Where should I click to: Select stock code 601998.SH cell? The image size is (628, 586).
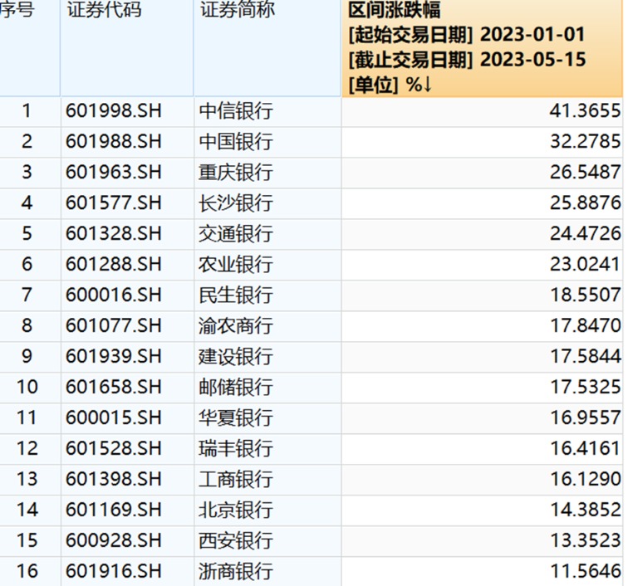tap(112, 111)
